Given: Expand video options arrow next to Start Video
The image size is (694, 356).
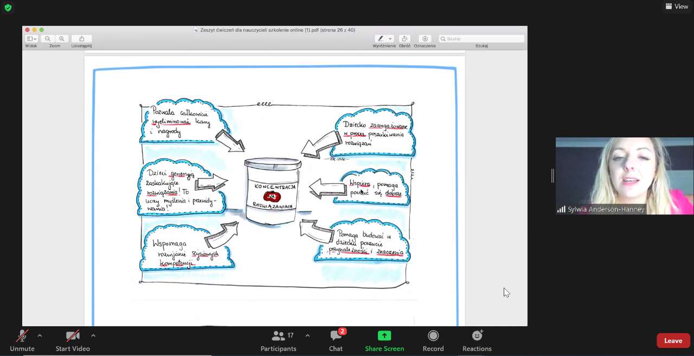Looking at the screenshot, I should pos(93,336).
